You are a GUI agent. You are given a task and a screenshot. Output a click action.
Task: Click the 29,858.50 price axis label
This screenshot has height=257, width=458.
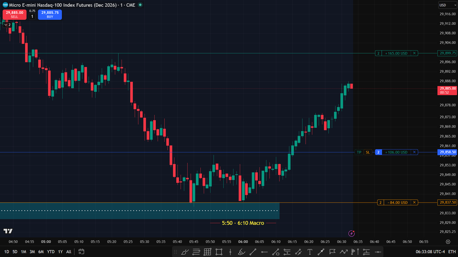tap(448, 152)
